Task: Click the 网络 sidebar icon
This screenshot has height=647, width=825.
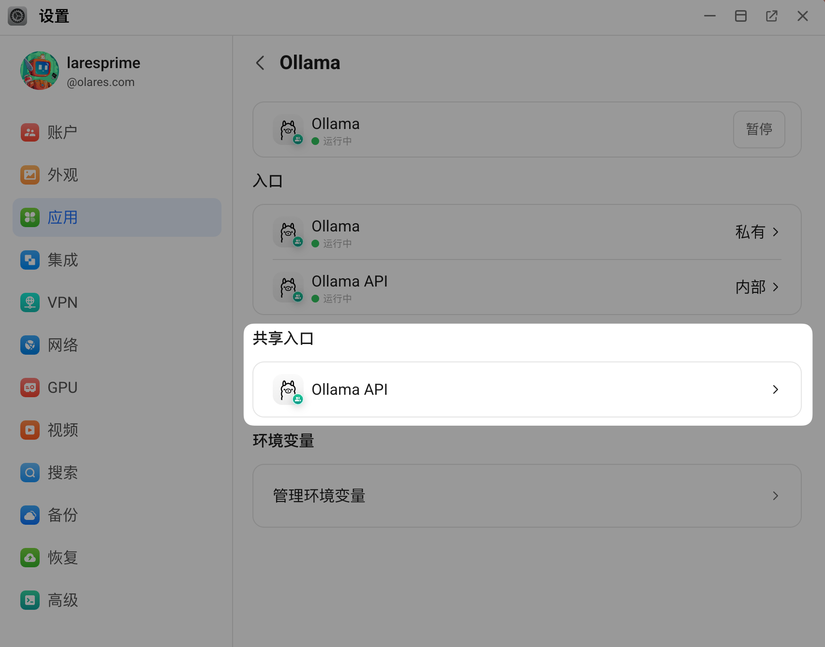Action: (30, 345)
